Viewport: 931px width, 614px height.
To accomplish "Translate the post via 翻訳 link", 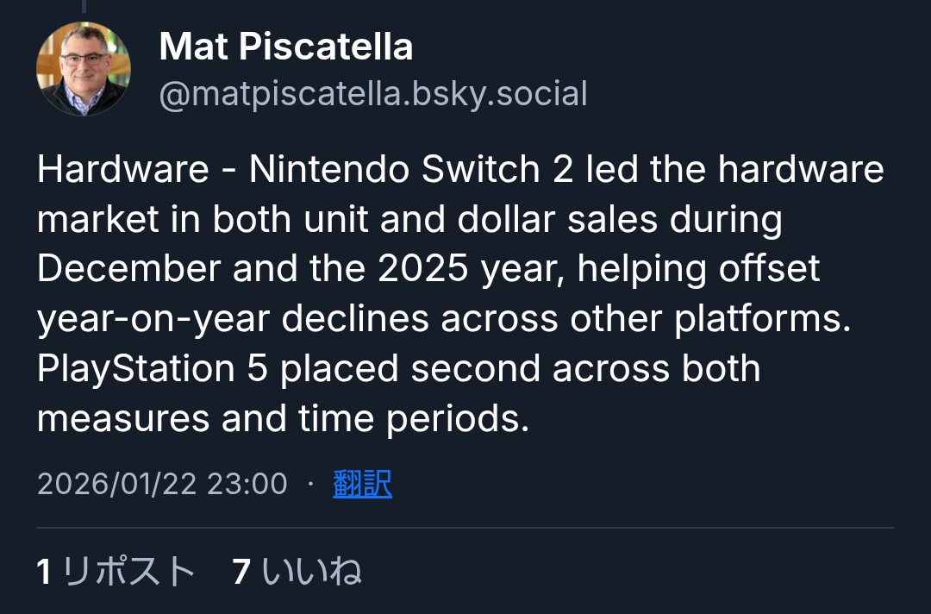I will tap(362, 484).
